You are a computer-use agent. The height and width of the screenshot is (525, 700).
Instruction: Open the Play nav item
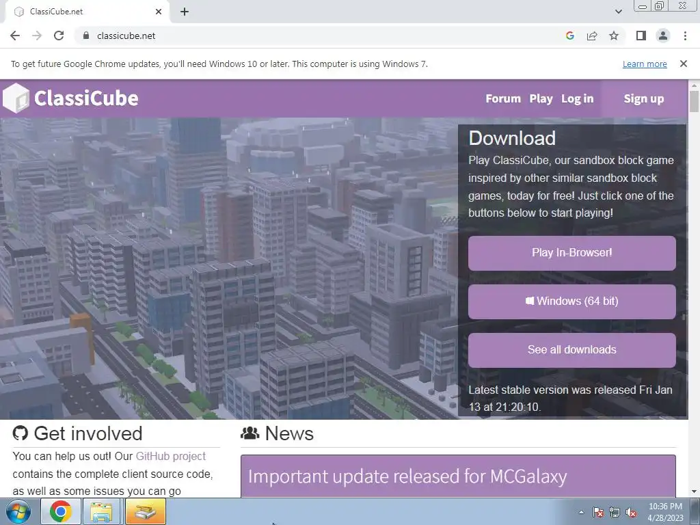[541, 98]
